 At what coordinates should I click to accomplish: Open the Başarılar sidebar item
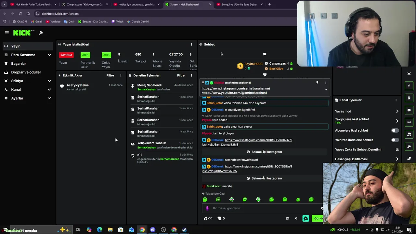pyautogui.click(x=28, y=63)
